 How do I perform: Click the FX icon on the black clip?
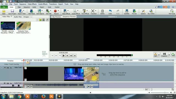pyautogui.click(x=26, y=80)
